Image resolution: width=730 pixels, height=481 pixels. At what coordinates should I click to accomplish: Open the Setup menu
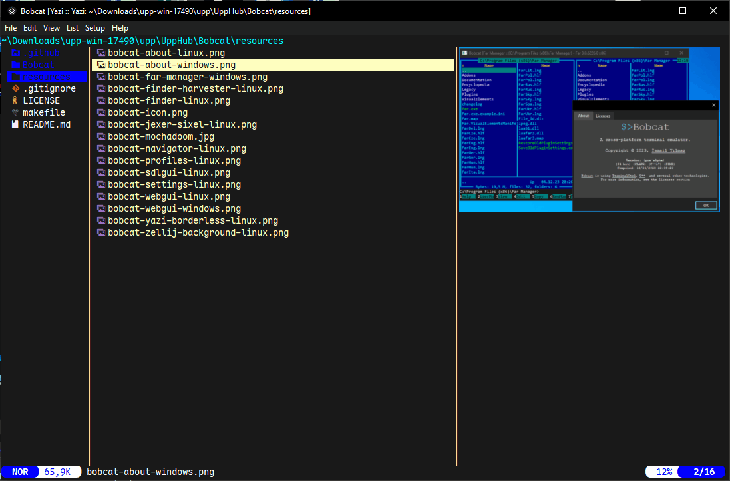[x=94, y=28]
